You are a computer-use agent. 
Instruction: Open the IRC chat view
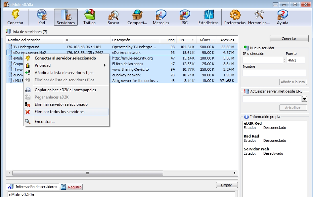click(x=185, y=17)
